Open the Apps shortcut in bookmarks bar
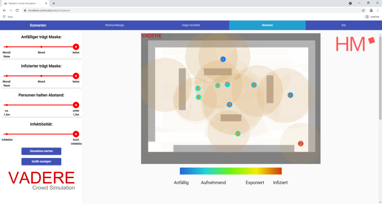The width and height of the screenshot is (382, 207). tap(8, 17)
